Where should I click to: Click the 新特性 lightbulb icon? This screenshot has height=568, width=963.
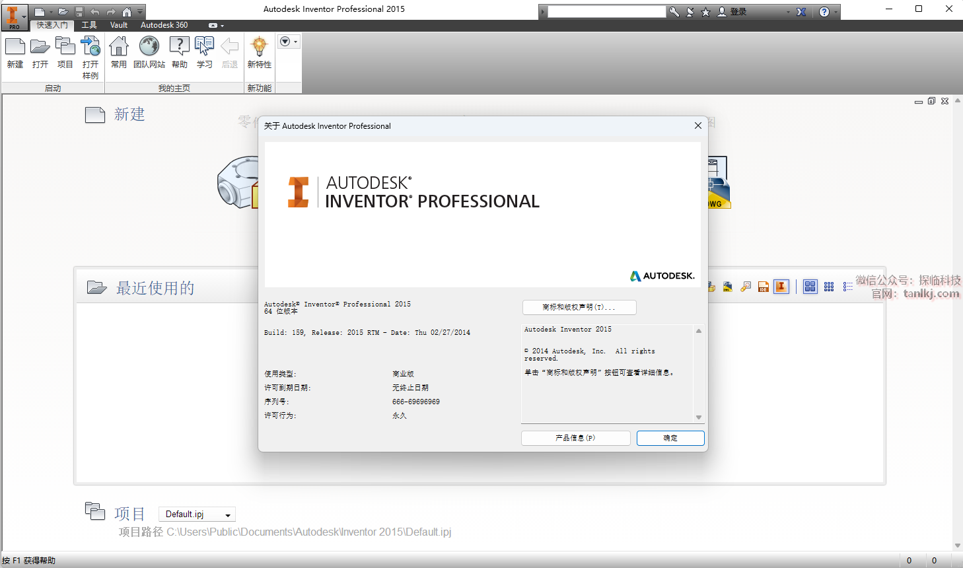259,52
